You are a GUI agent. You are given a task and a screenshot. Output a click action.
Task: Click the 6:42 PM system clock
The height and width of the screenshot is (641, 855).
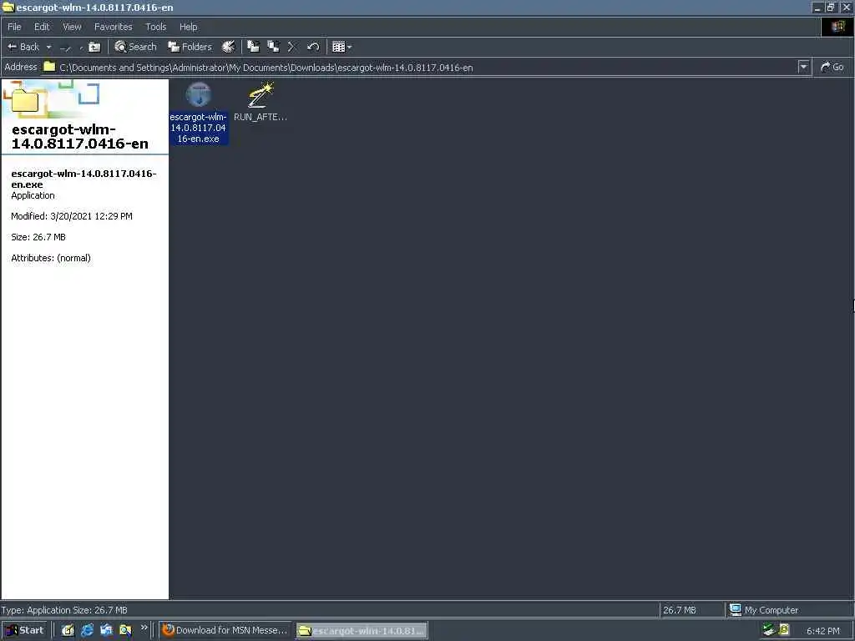pos(822,631)
